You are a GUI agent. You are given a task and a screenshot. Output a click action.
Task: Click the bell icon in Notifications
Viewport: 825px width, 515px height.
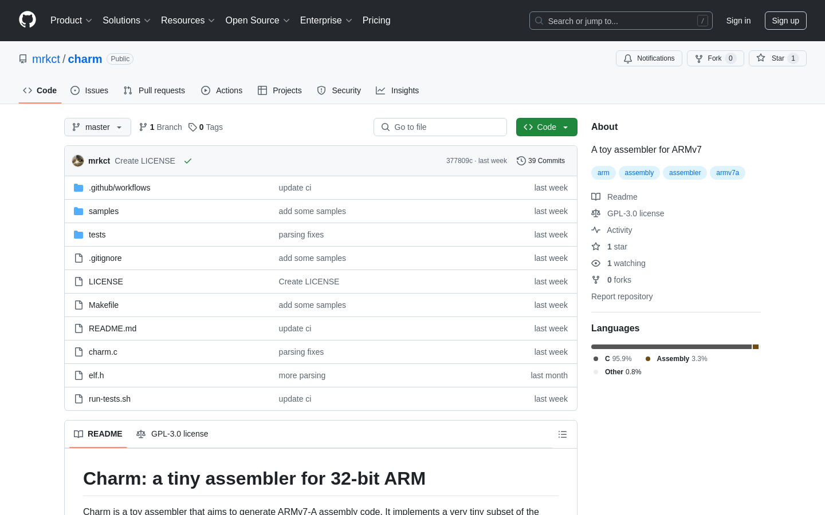628,58
